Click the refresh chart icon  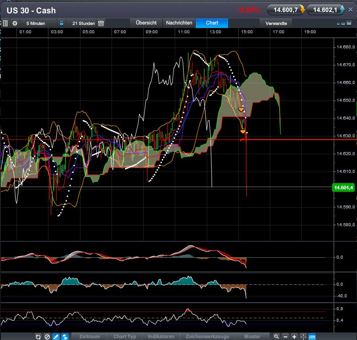39,336
